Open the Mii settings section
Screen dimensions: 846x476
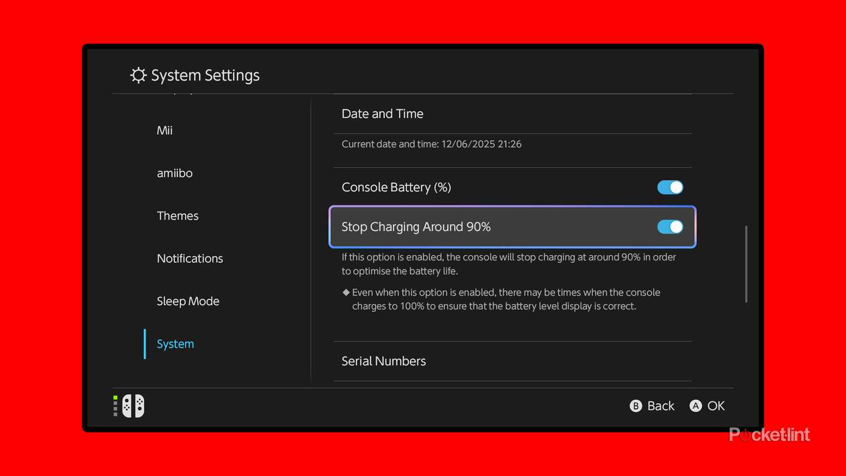164,130
